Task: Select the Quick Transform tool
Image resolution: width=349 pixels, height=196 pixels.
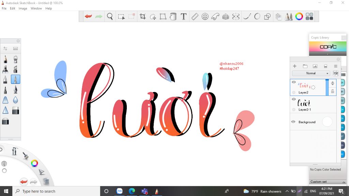Action: point(153,16)
